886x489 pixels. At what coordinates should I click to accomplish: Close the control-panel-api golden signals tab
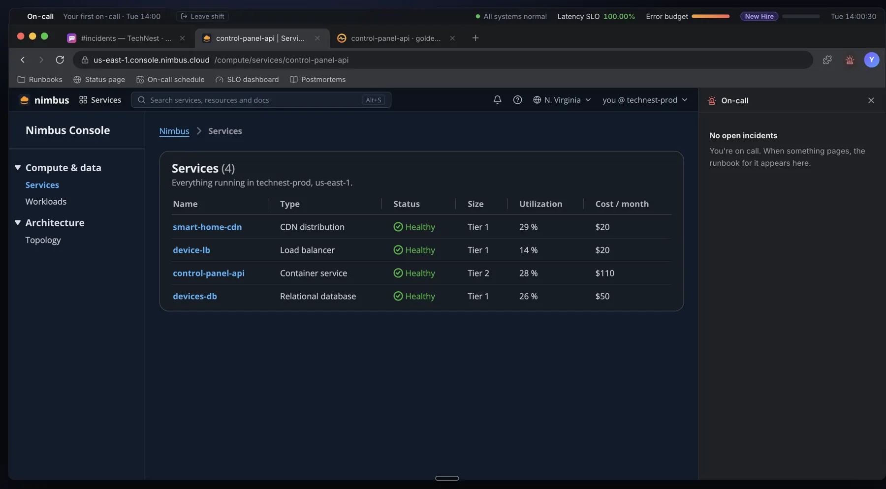coord(452,38)
